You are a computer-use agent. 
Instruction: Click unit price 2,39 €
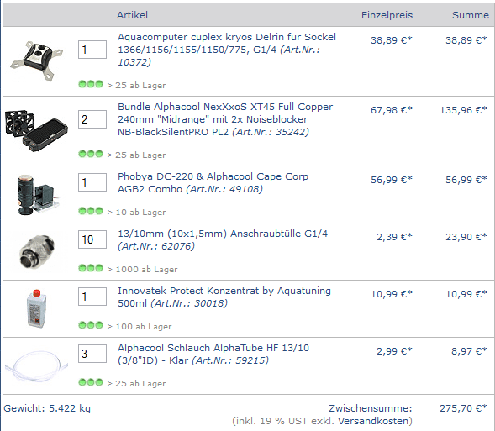pos(395,237)
